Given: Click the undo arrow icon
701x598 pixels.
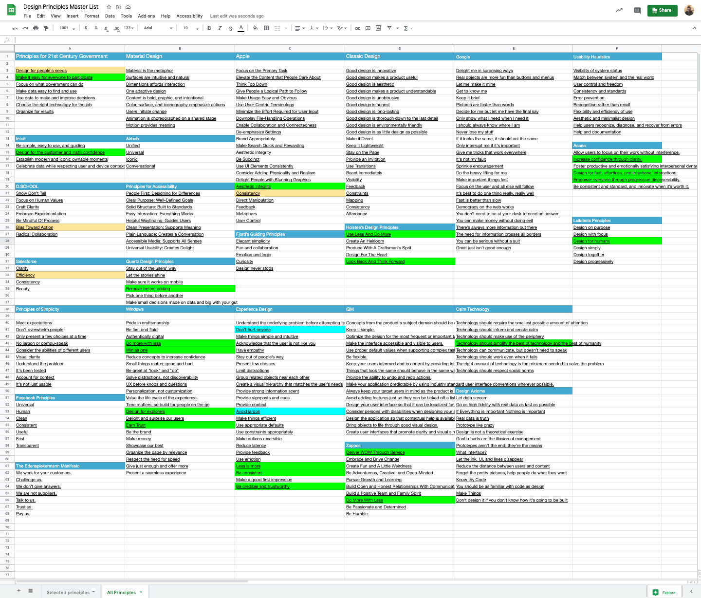Looking at the screenshot, I should 15,28.
